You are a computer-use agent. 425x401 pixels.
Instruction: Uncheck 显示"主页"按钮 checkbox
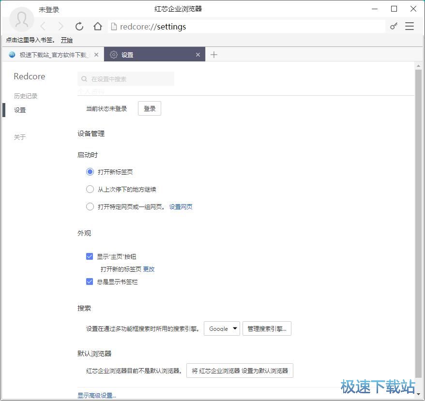point(90,256)
